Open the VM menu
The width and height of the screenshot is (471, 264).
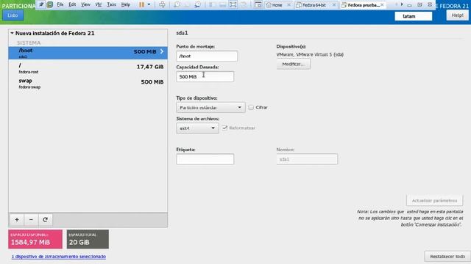[98, 4]
